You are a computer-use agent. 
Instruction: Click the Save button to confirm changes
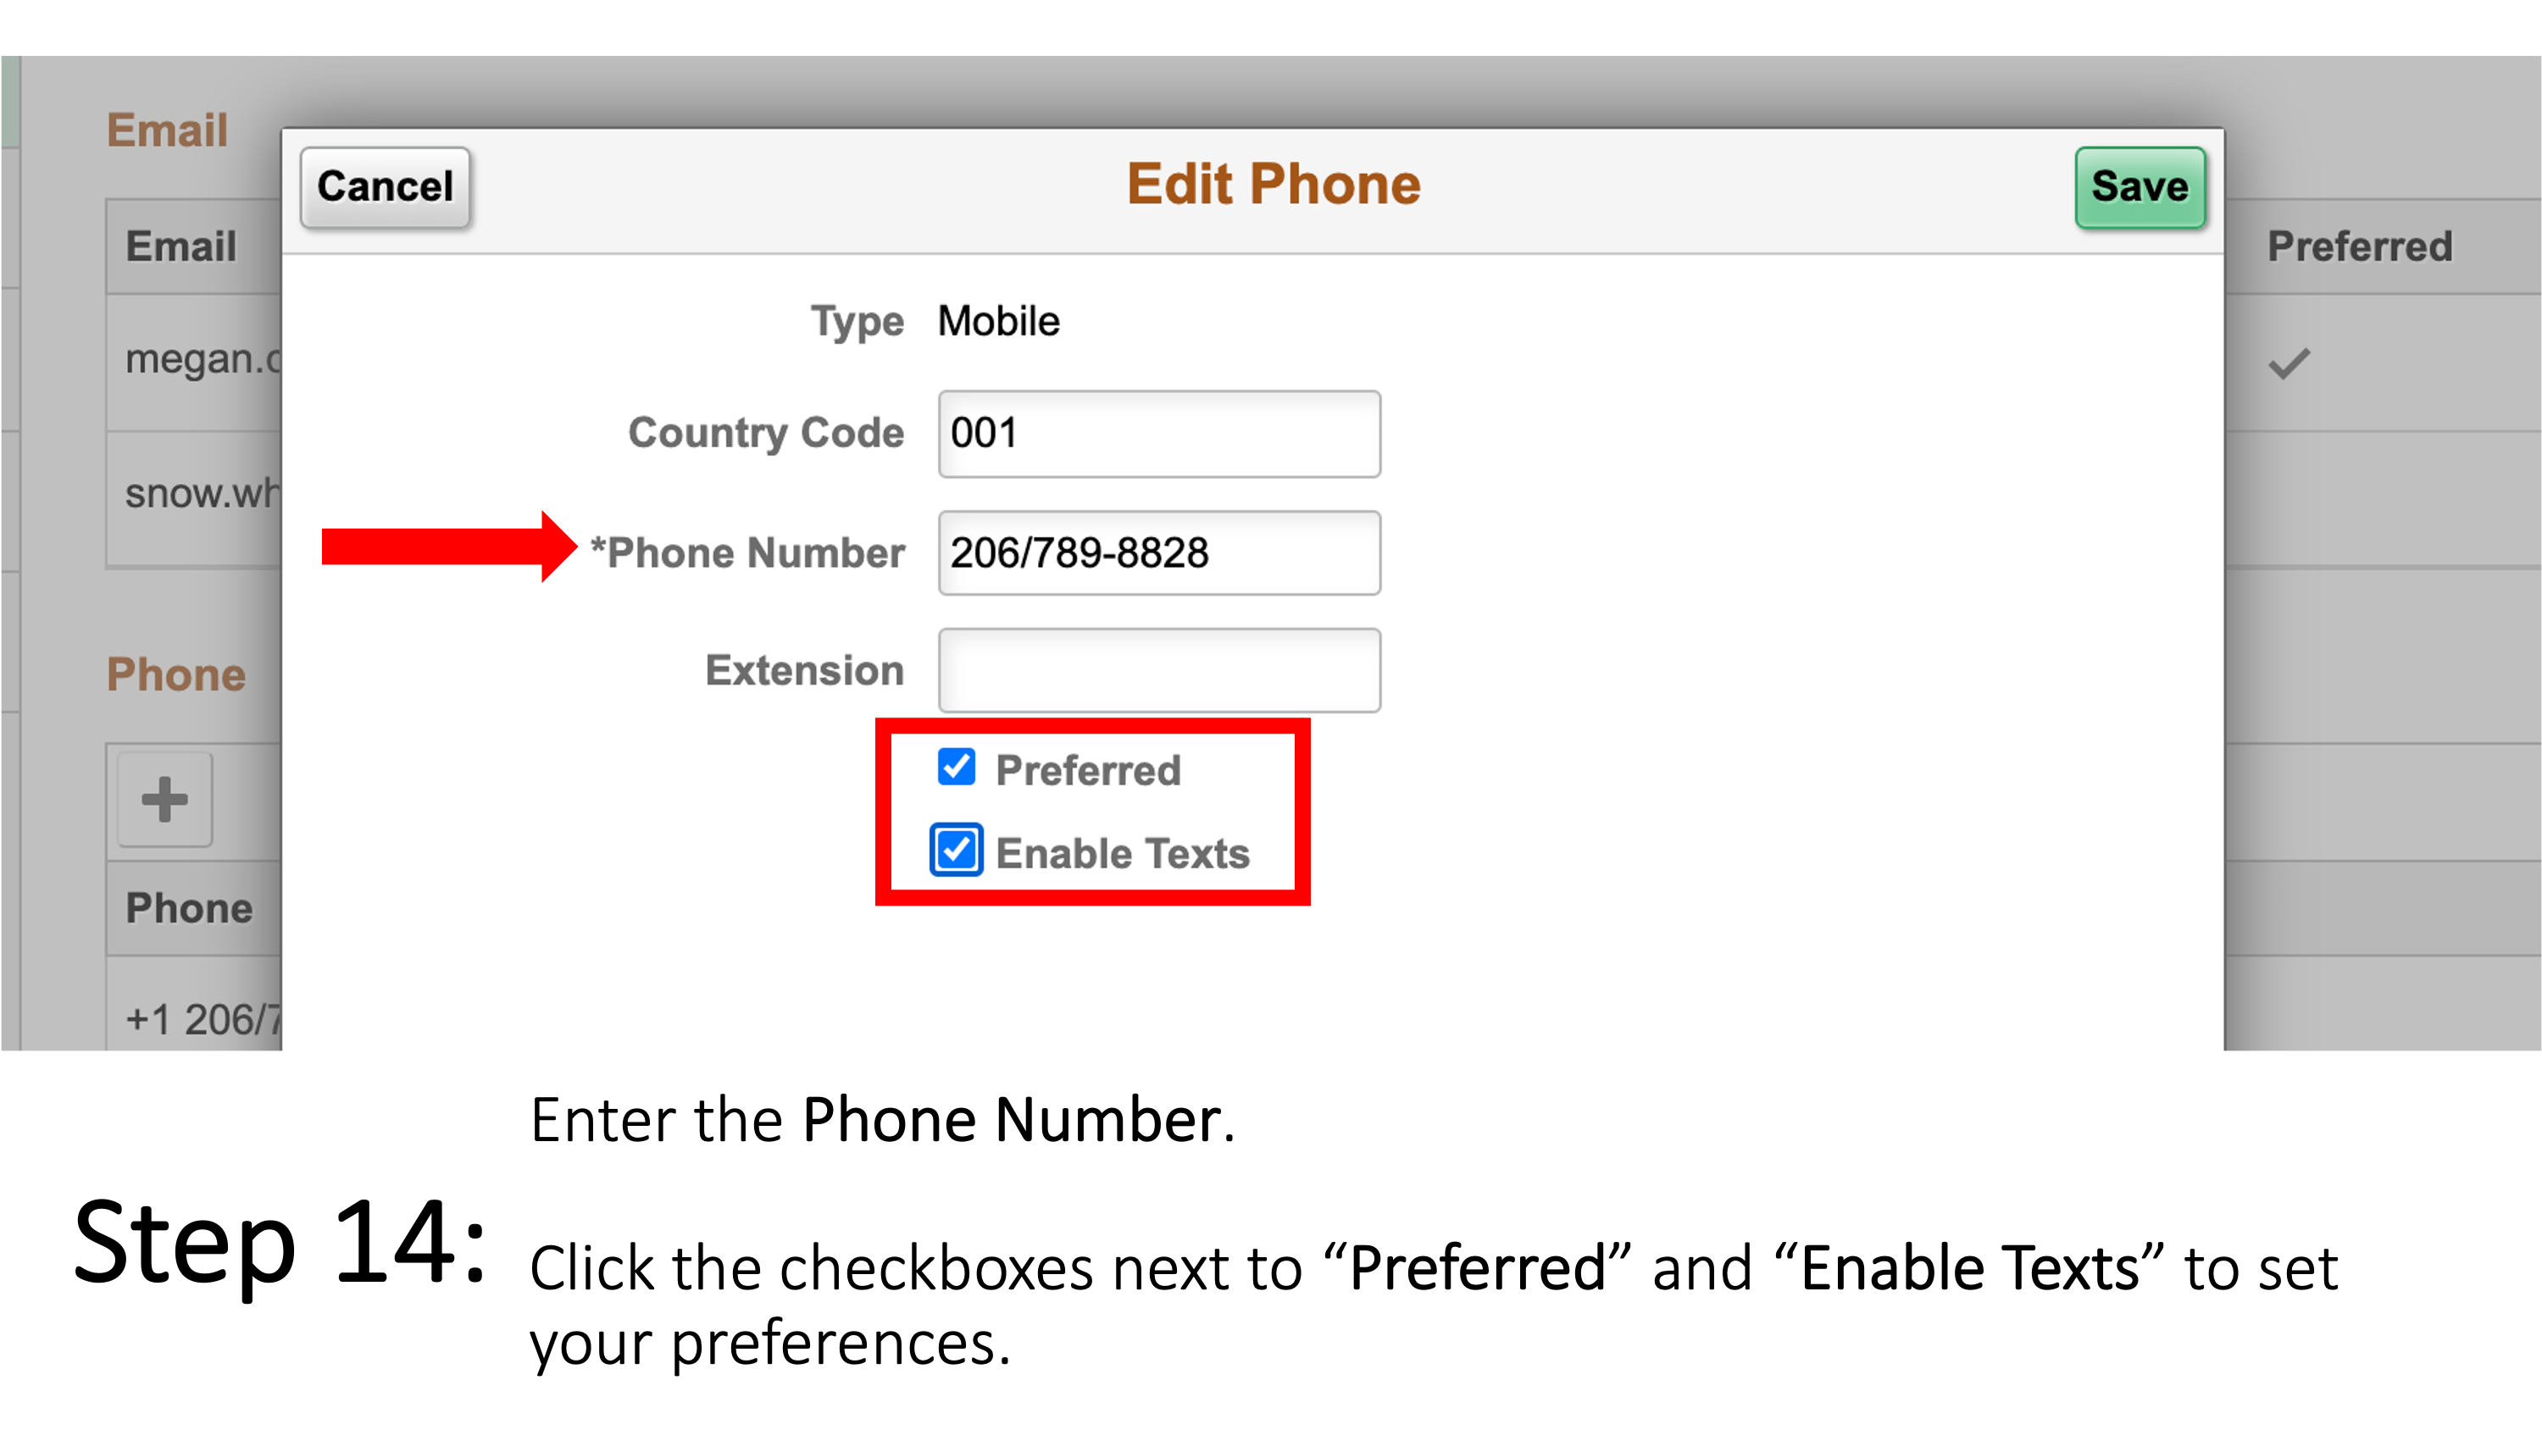coord(2139,187)
